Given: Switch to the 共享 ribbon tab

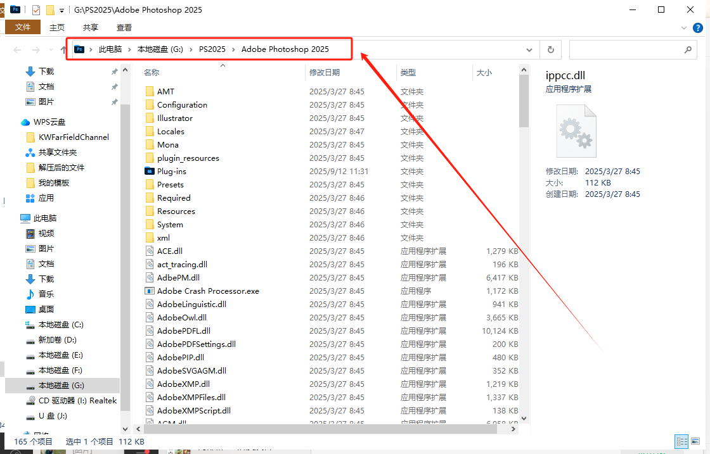Looking at the screenshot, I should tap(91, 28).
